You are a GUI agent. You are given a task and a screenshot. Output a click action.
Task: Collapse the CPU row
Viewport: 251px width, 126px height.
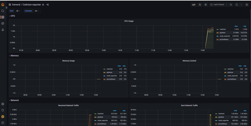(12, 16)
